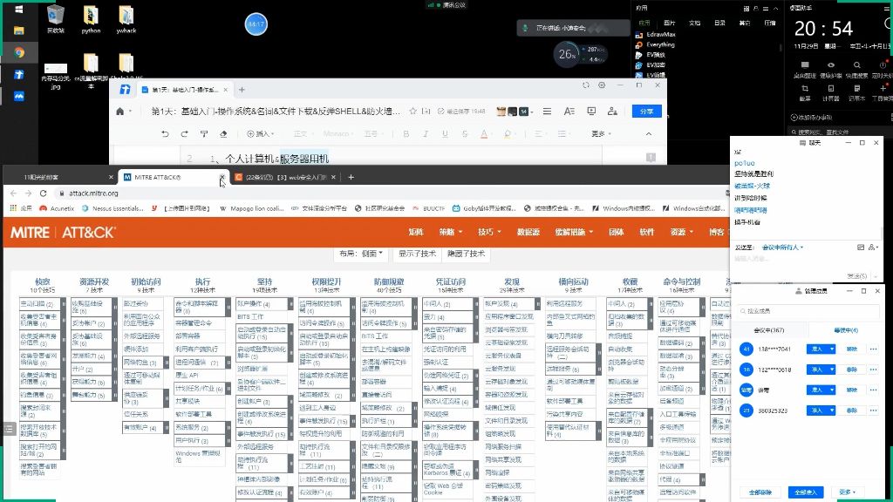Reload the attack.mitre.org page
This screenshot has width=893, height=502.
coord(44,193)
